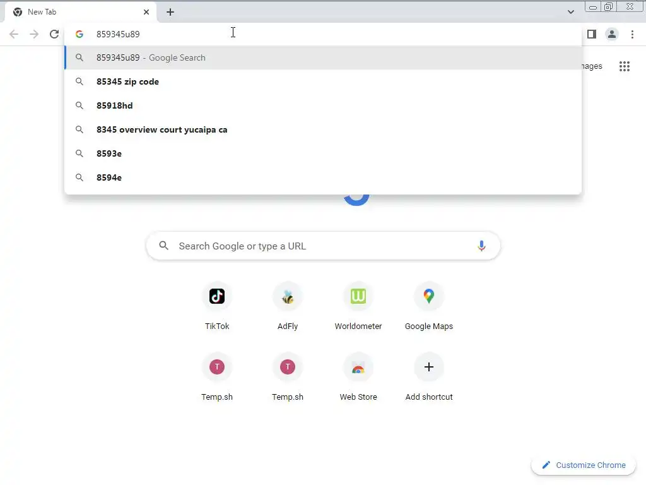Open a new tab with plus button
646x485 pixels.
pos(170,12)
